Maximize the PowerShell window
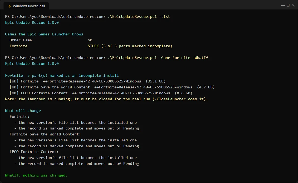This screenshot has height=183, width=298. 288,5
